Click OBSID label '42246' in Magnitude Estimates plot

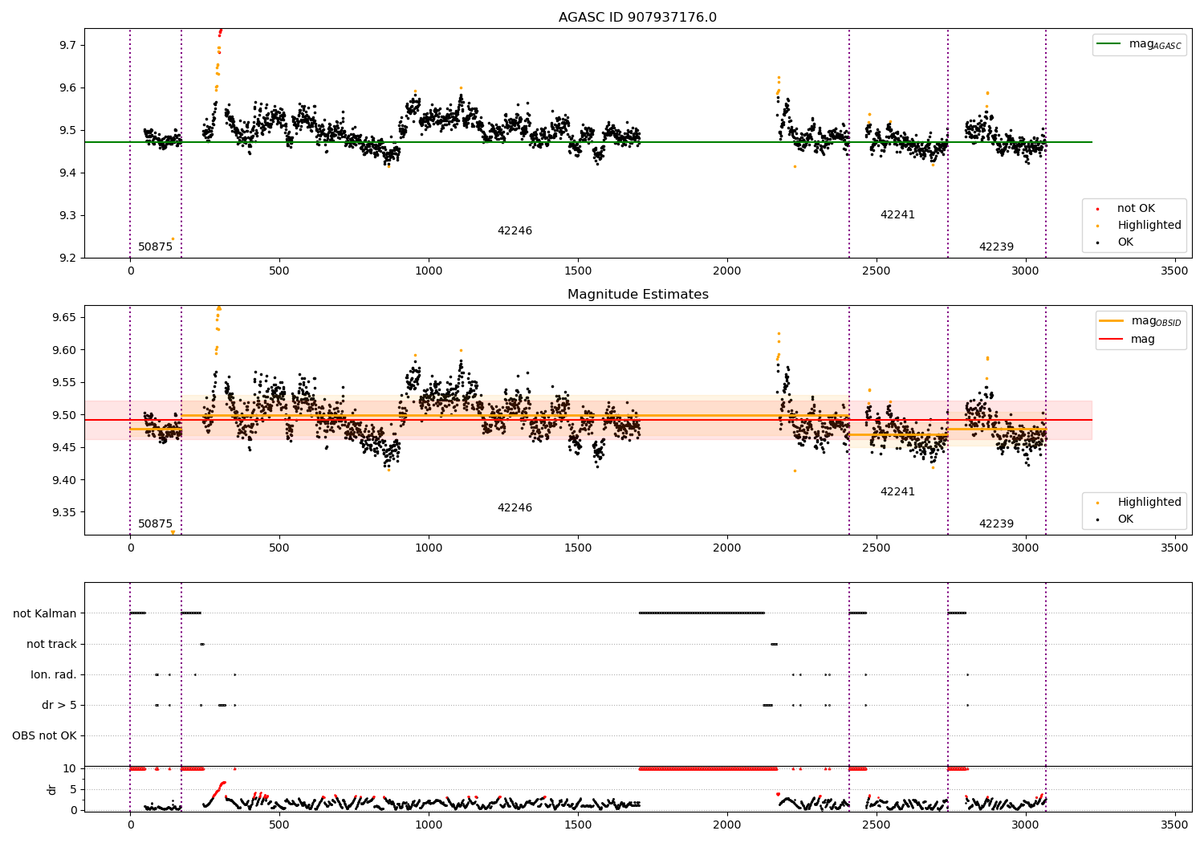pos(515,508)
